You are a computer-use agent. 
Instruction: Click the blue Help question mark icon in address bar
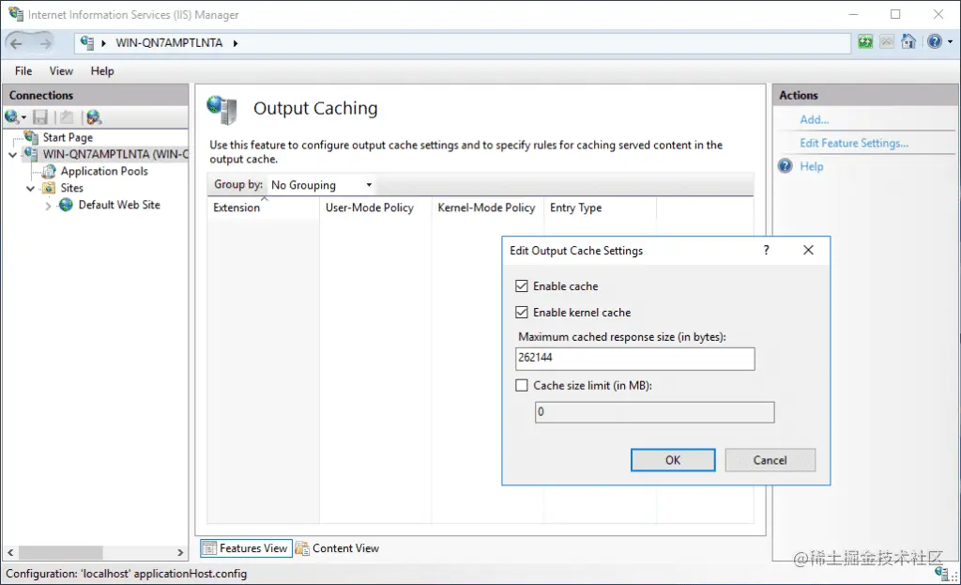click(x=934, y=41)
